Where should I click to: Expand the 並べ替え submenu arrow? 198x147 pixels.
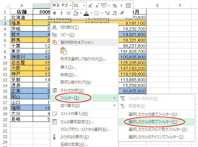click(x=114, y=106)
